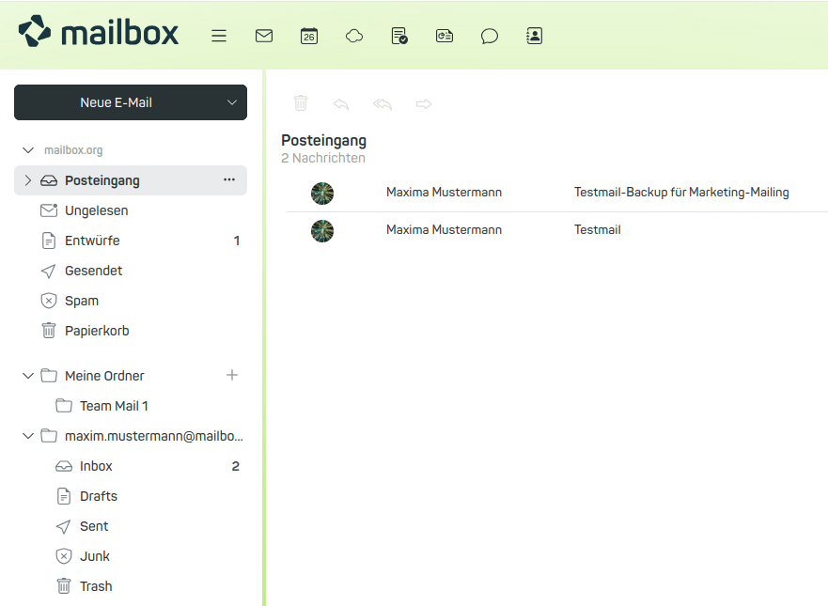Open the Sent folder
The width and height of the screenshot is (828, 606).
pos(131,526)
